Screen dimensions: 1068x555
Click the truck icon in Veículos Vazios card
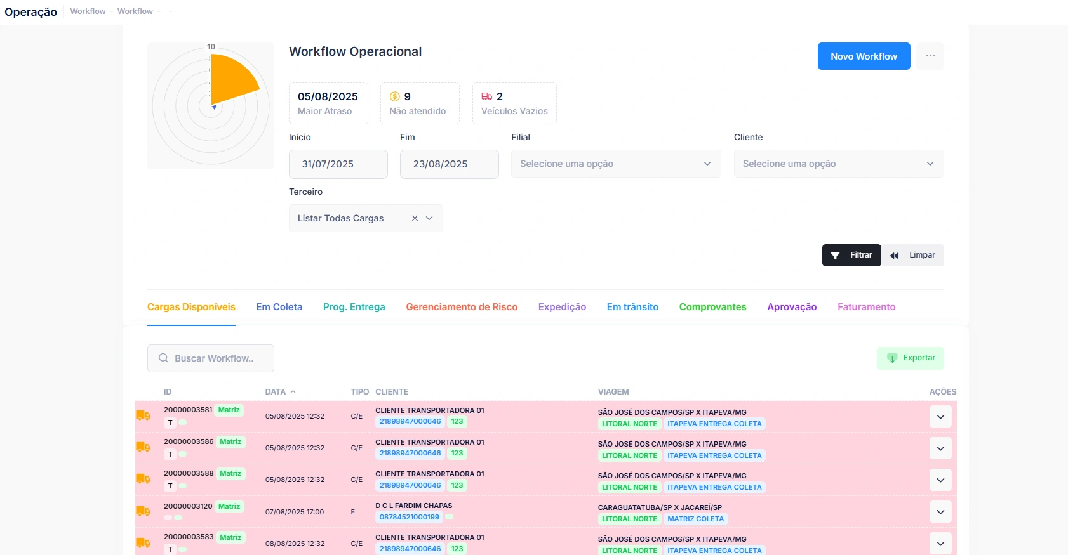(x=486, y=96)
